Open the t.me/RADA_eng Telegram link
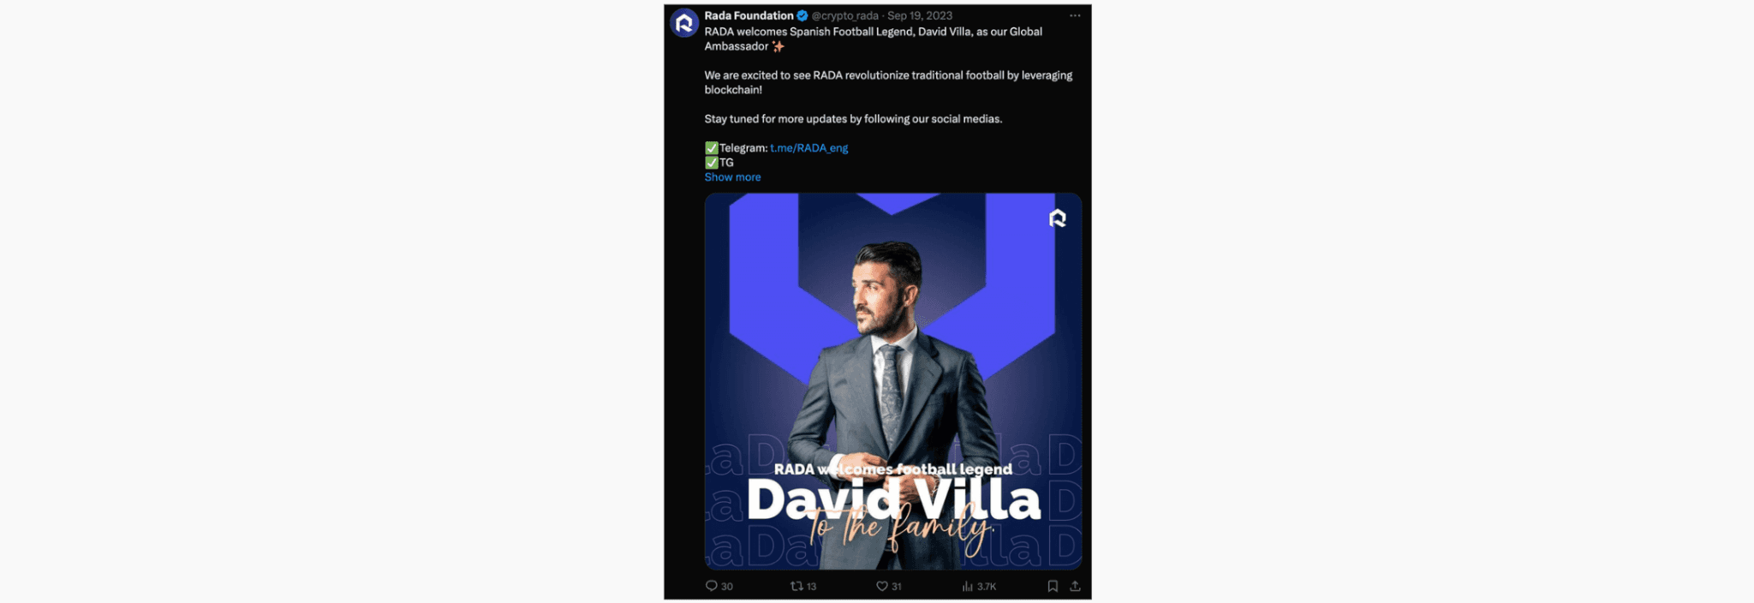Screen dimensions: 1754x603 (808, 148)
